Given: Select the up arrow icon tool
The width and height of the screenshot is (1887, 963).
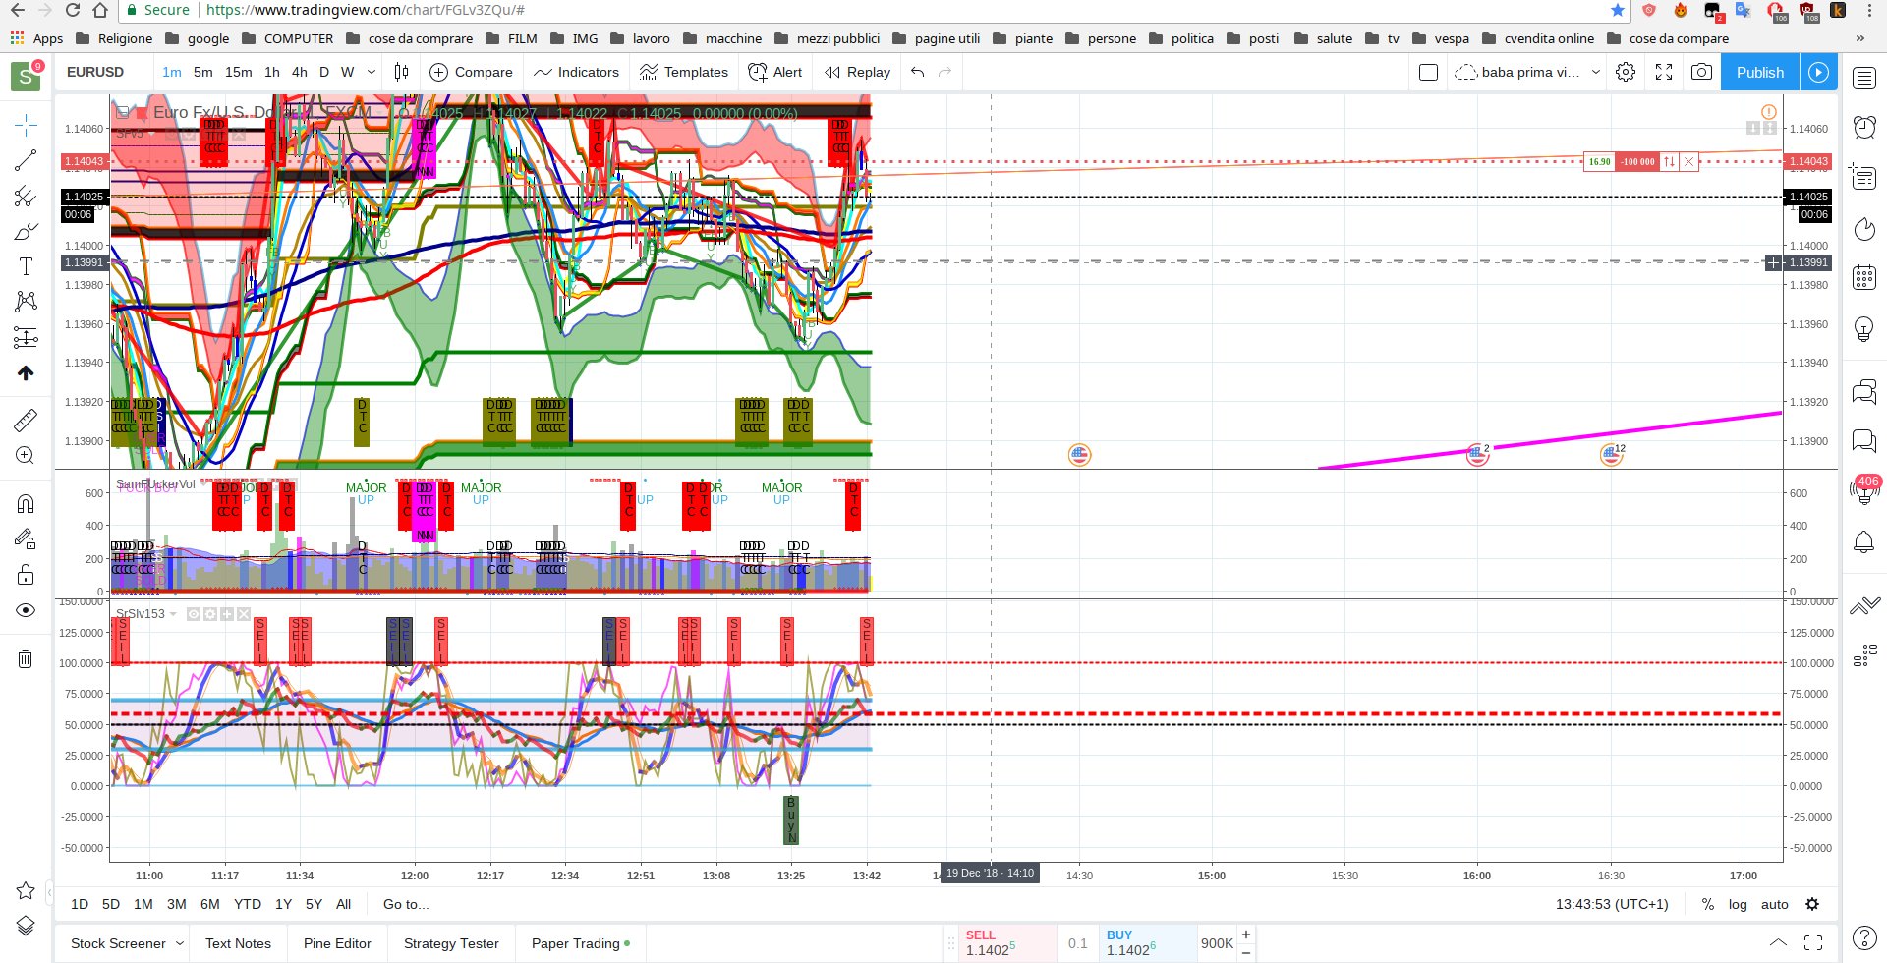Looking at the screenshot, I should [26, 372].
